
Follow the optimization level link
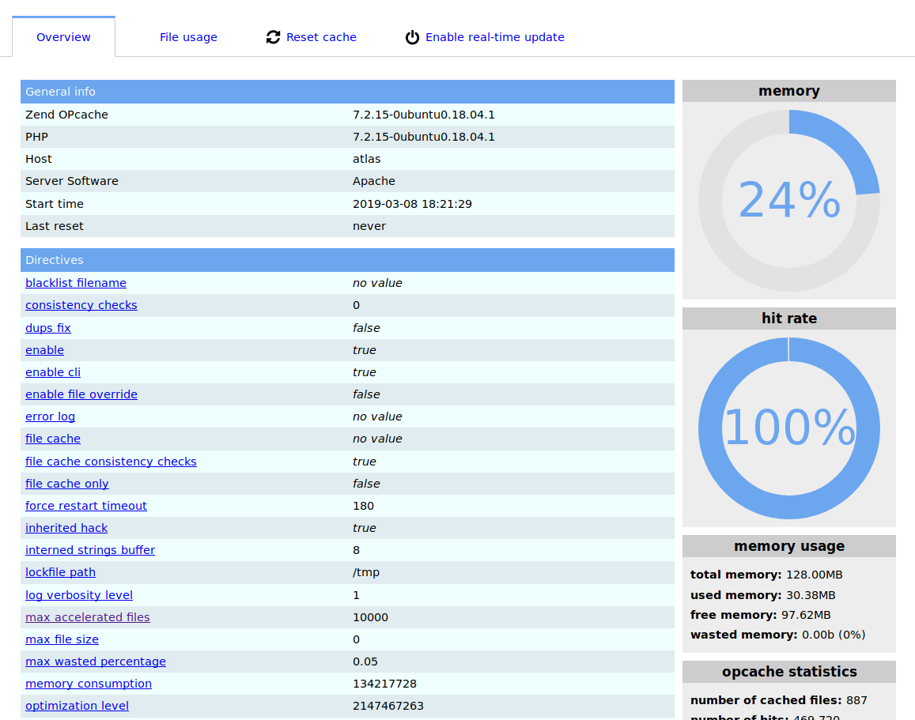pyautogui.click(x=77, y=706)
